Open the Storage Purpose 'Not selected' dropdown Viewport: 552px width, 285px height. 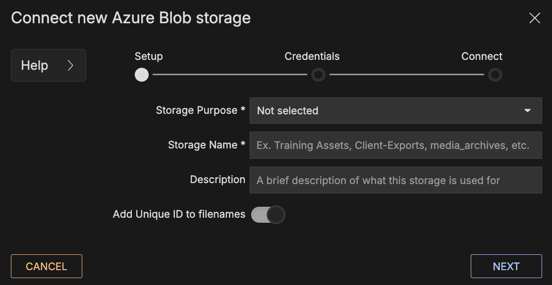point(386,111)
